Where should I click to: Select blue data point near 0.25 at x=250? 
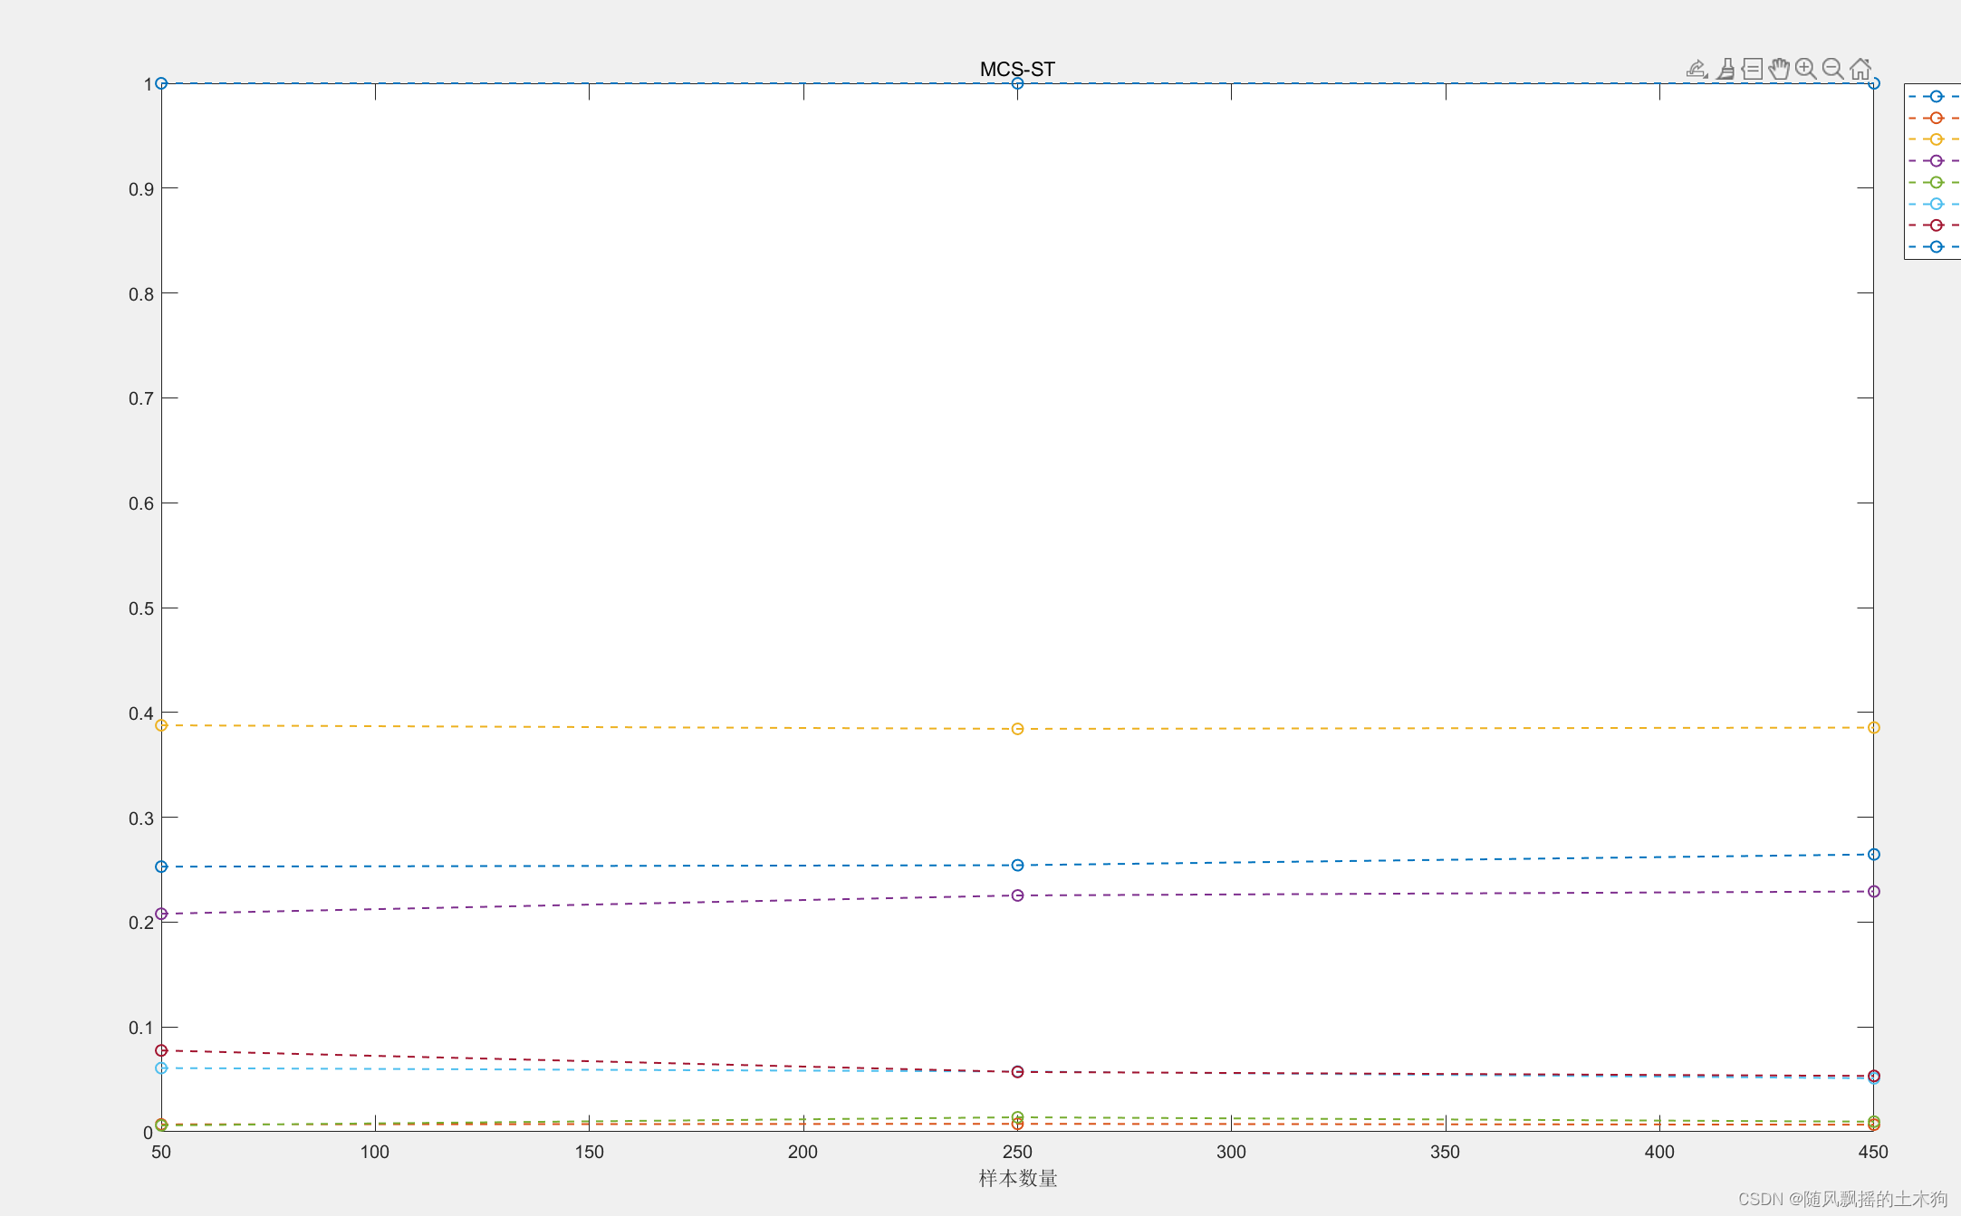click(1017, 866)
